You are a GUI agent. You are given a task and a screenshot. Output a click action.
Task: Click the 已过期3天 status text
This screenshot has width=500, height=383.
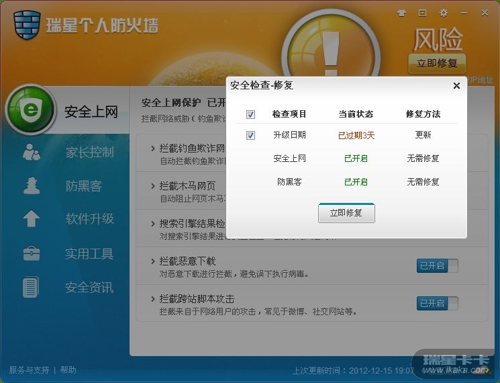point(356,135)
